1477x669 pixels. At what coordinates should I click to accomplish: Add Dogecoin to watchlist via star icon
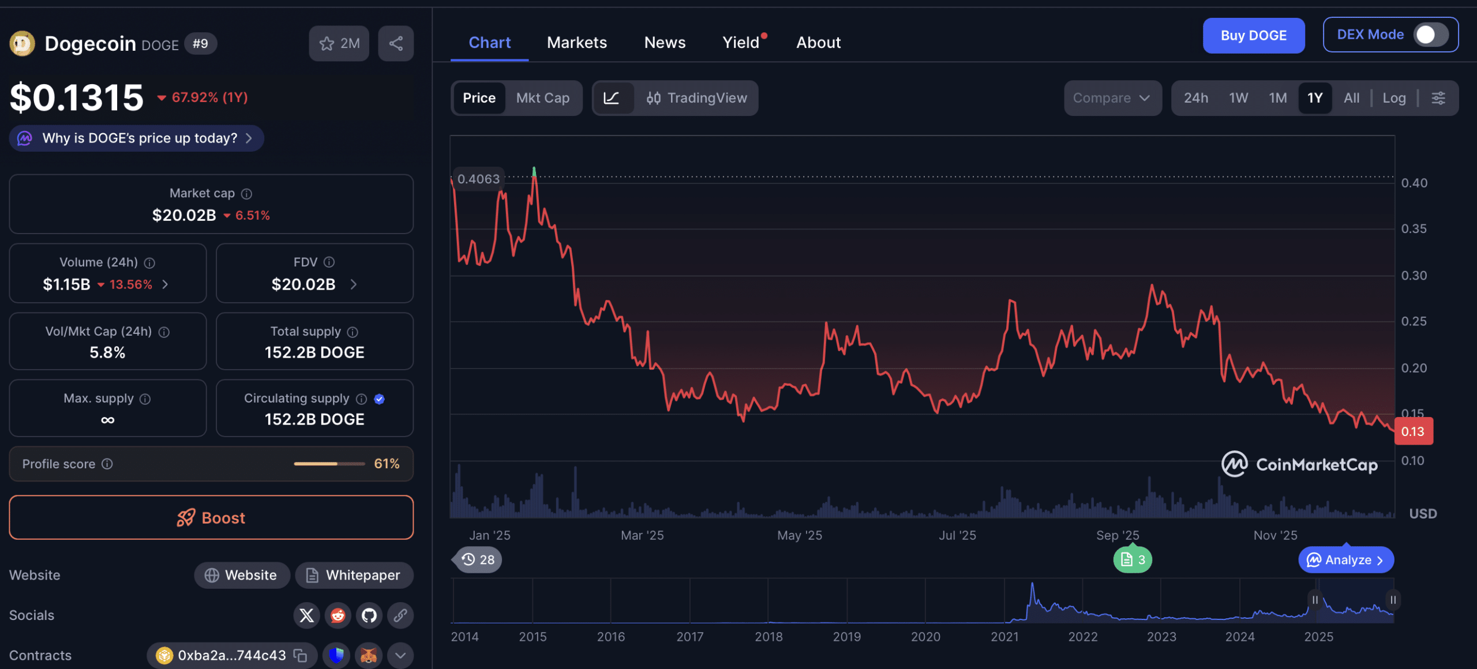coord(327,43)
